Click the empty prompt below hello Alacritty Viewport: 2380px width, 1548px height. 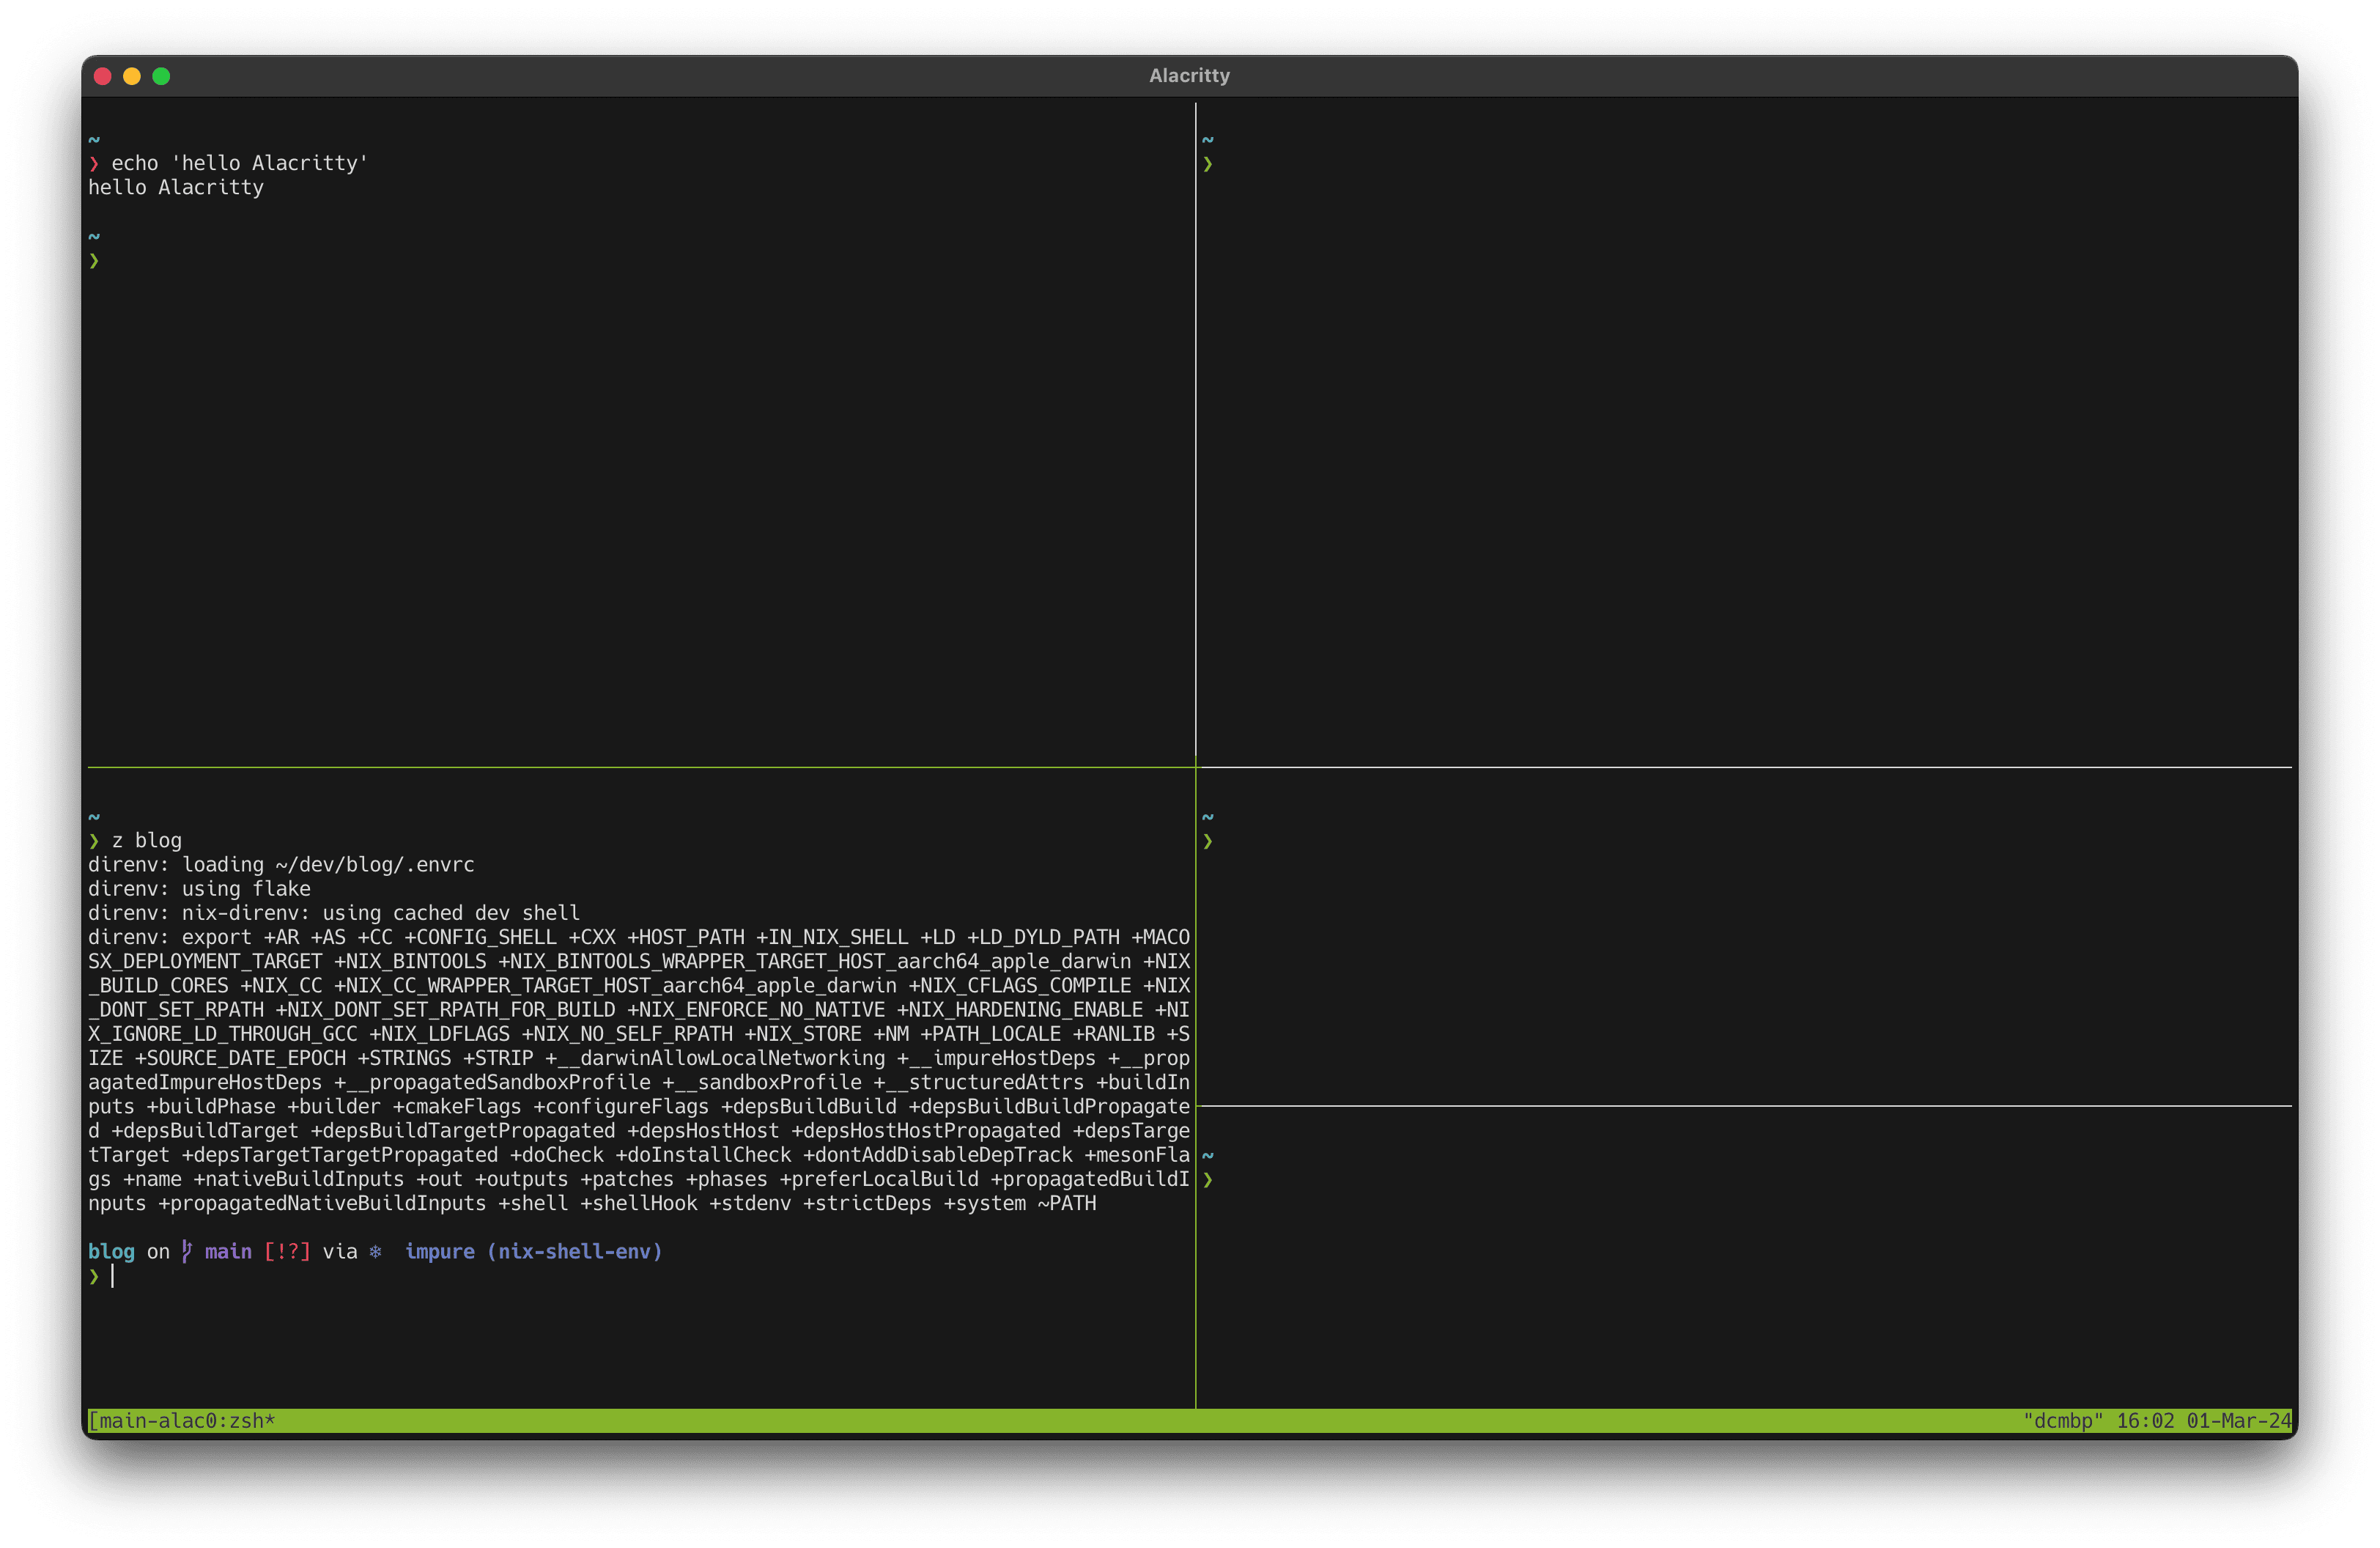(x=94, y=260)
